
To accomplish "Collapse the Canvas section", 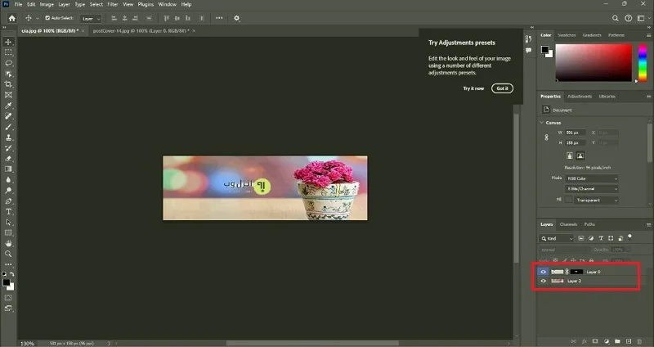I will (x=542, y=123).
